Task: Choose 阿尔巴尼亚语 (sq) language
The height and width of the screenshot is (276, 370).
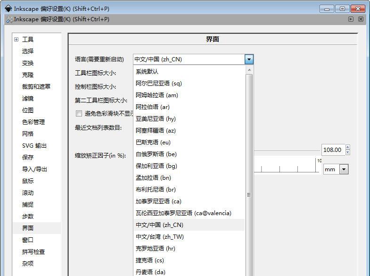Action: tap(189, 84)
